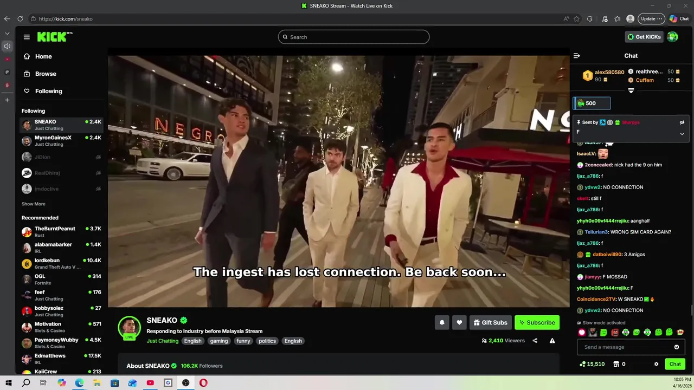Click alex580580 top gifter name
Image resolution: width=694 pixels, height=390 pixels.
click(x=609, y=72)
